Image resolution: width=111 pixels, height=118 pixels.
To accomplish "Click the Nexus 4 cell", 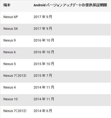I will coord(9,87).
